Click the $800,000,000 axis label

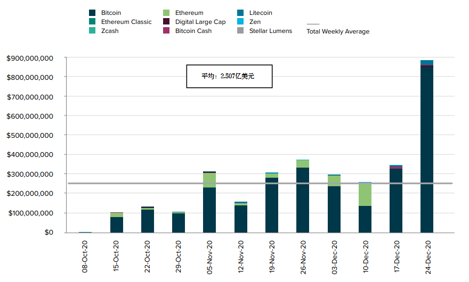(30, 77)
